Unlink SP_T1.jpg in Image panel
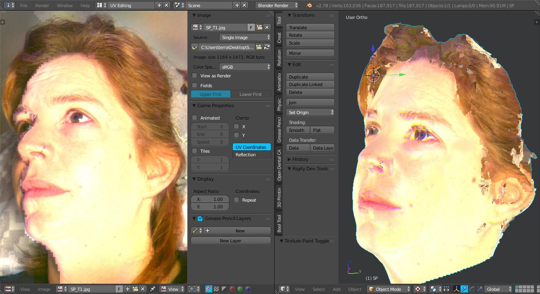 (267, 27)
